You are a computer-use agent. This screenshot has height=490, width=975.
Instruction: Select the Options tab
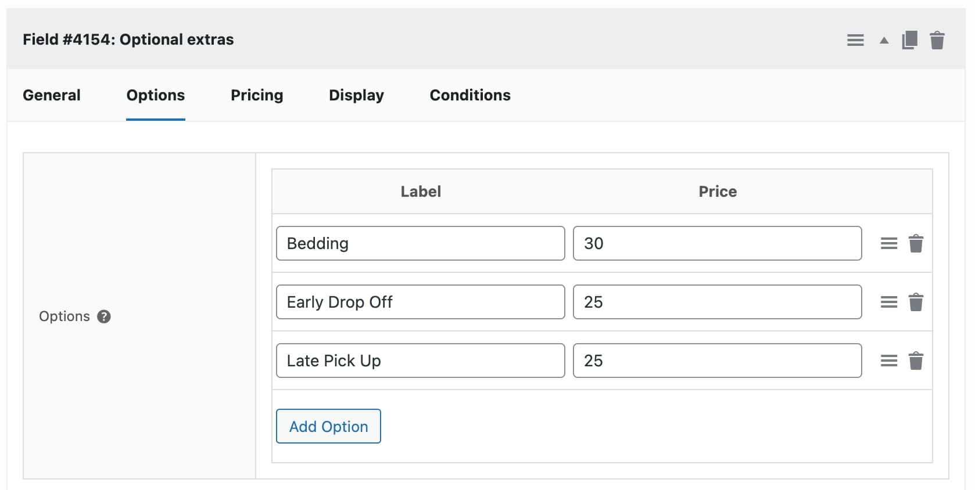(x=156, y=95)
